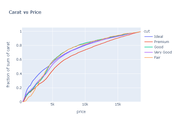
Task: Click the Very Good legend label
Action: (x=163, y=52)
